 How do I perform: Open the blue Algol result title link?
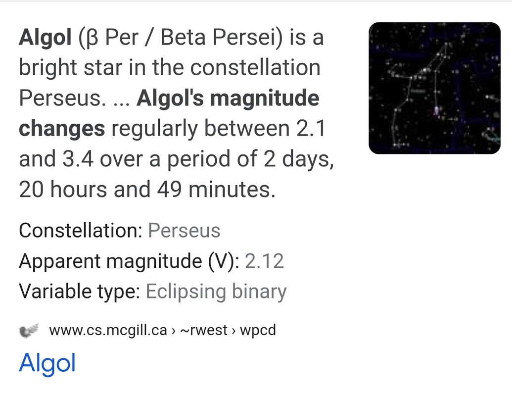[x=47, y=363]
